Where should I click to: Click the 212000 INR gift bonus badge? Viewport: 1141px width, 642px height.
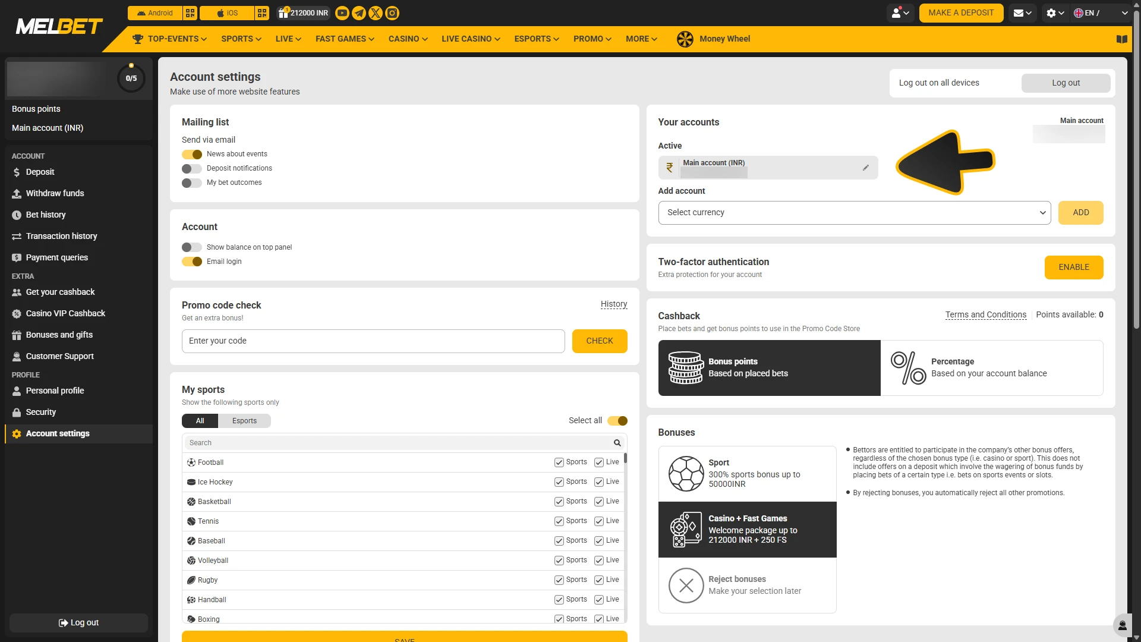point(303,13)
